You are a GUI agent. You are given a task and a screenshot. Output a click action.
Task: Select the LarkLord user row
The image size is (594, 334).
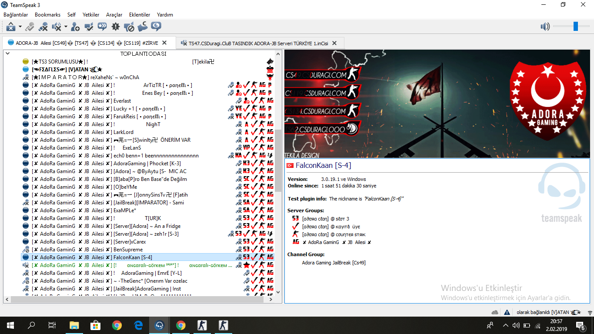tap(147, 132)
